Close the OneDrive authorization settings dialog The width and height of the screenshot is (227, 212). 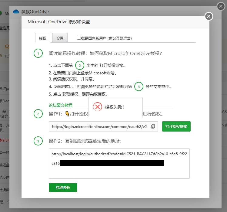(x=209, y=16)
